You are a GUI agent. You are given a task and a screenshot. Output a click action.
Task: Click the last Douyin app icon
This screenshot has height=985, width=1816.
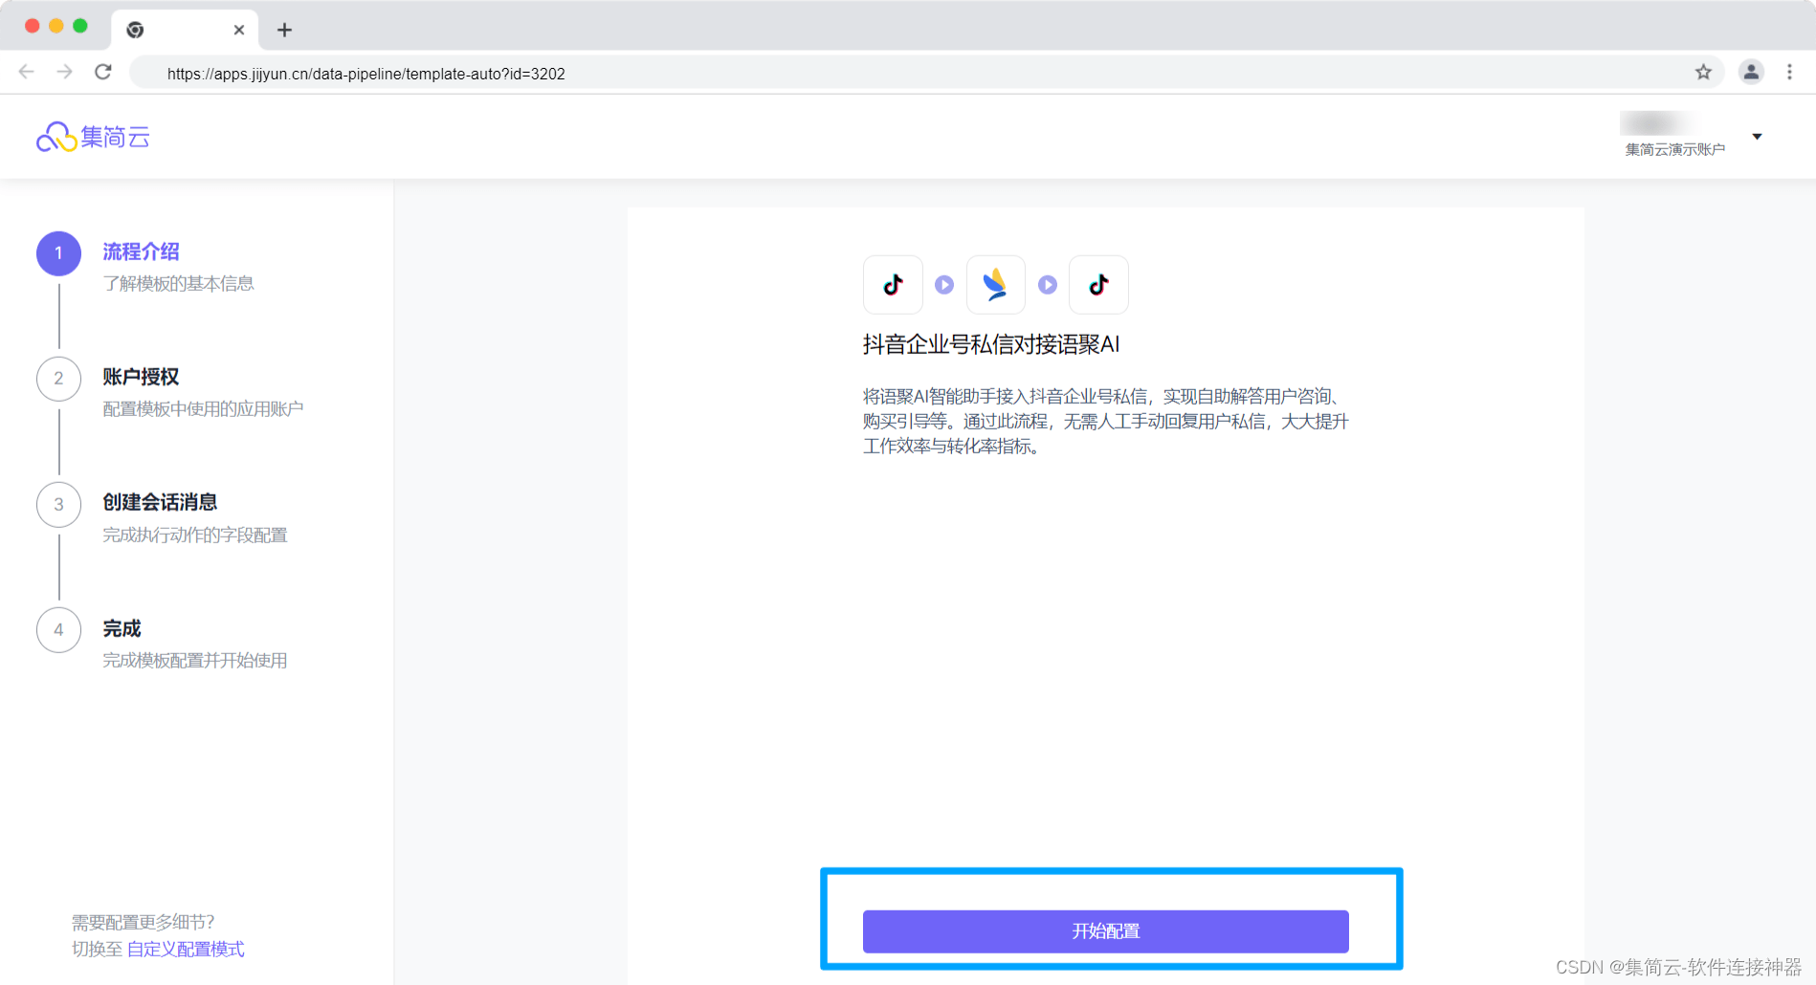[1098, 285]
